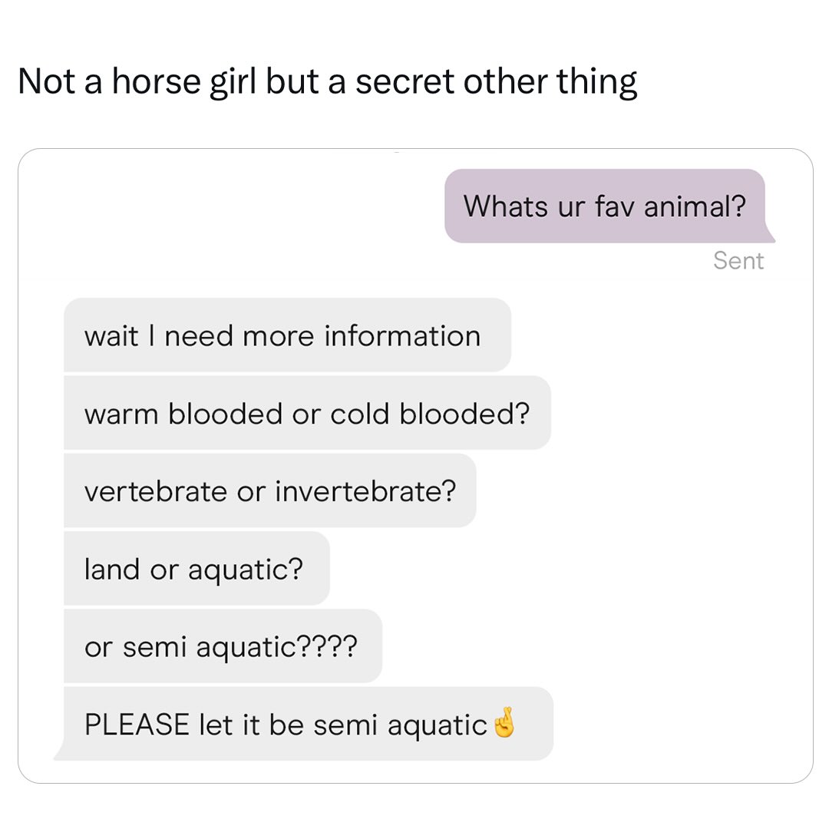Click 'information' word in first gray bubble
This screenshot has width=829, height=829.
pyautogui.click(x=402, y=335)
